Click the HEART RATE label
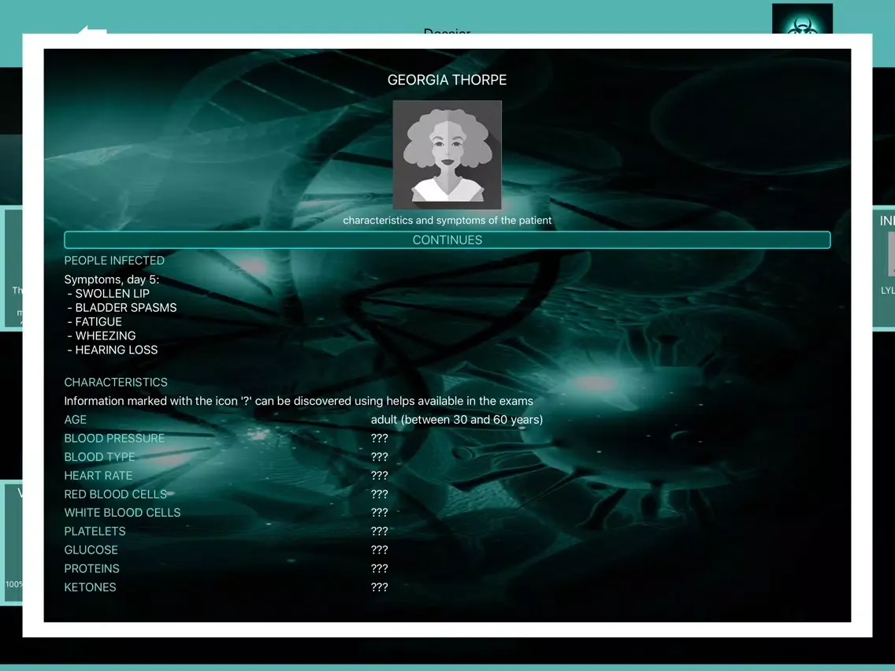This screenshot has width=895, height=671. click(x=98, y=476)
